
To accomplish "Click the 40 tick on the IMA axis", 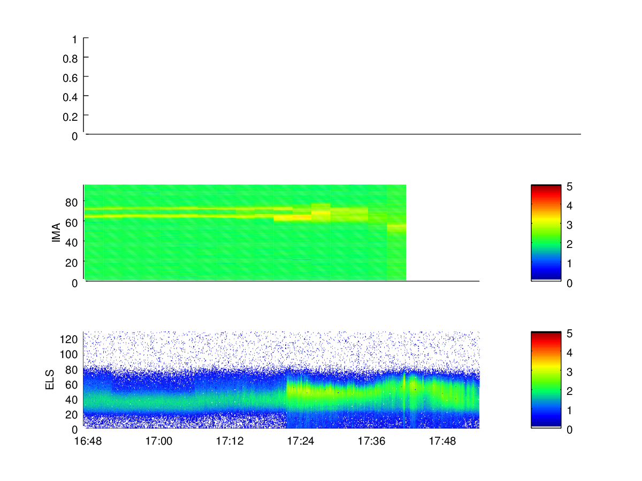I will (x=72, y=242).
